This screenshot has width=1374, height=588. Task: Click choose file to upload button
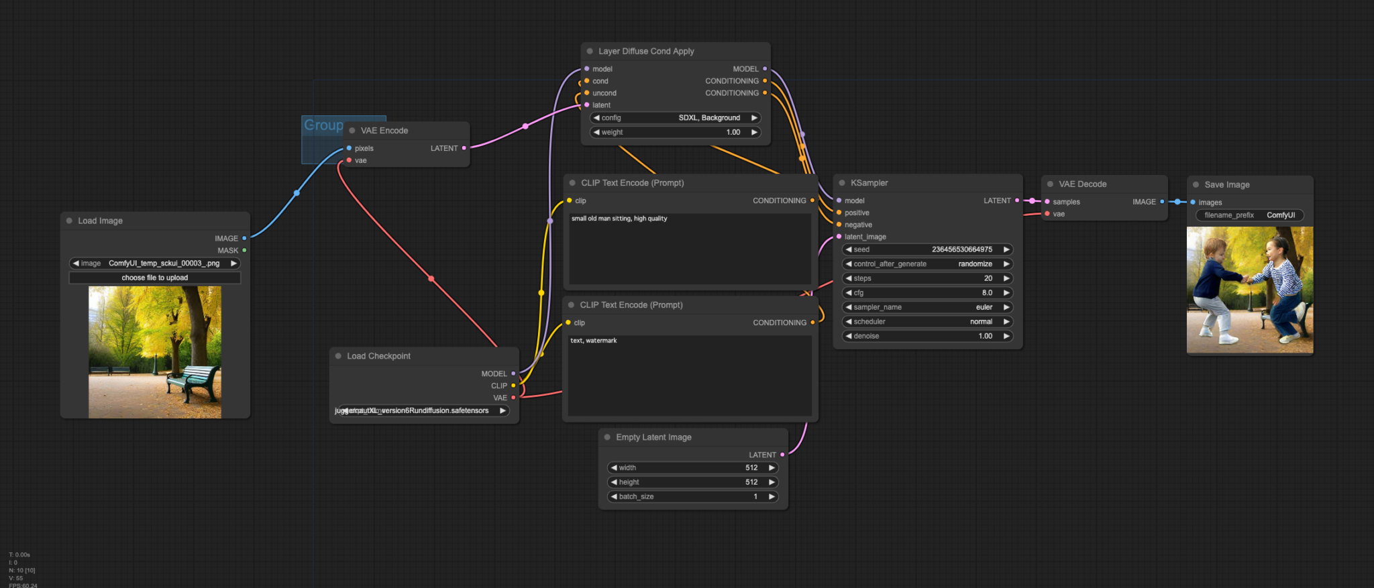coord(155,278)
